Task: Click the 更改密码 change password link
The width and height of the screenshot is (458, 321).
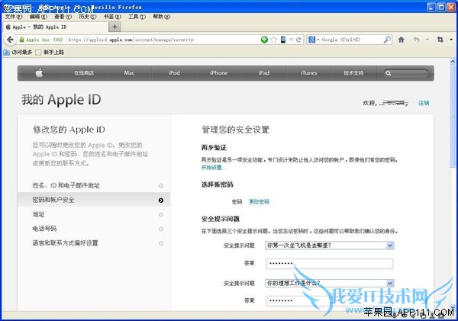Action: [259, 202]
